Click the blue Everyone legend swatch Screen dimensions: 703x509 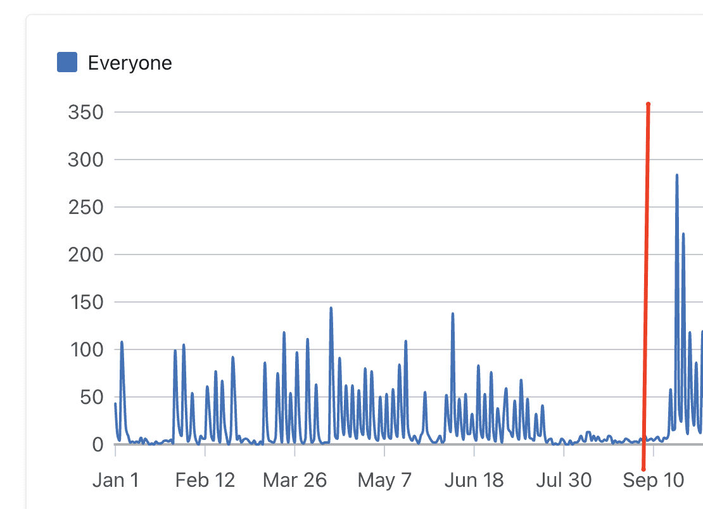coord(67,62)
